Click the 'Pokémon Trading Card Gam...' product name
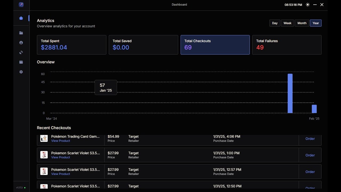Viewport: 341px width, 192px height. point(75,137)
